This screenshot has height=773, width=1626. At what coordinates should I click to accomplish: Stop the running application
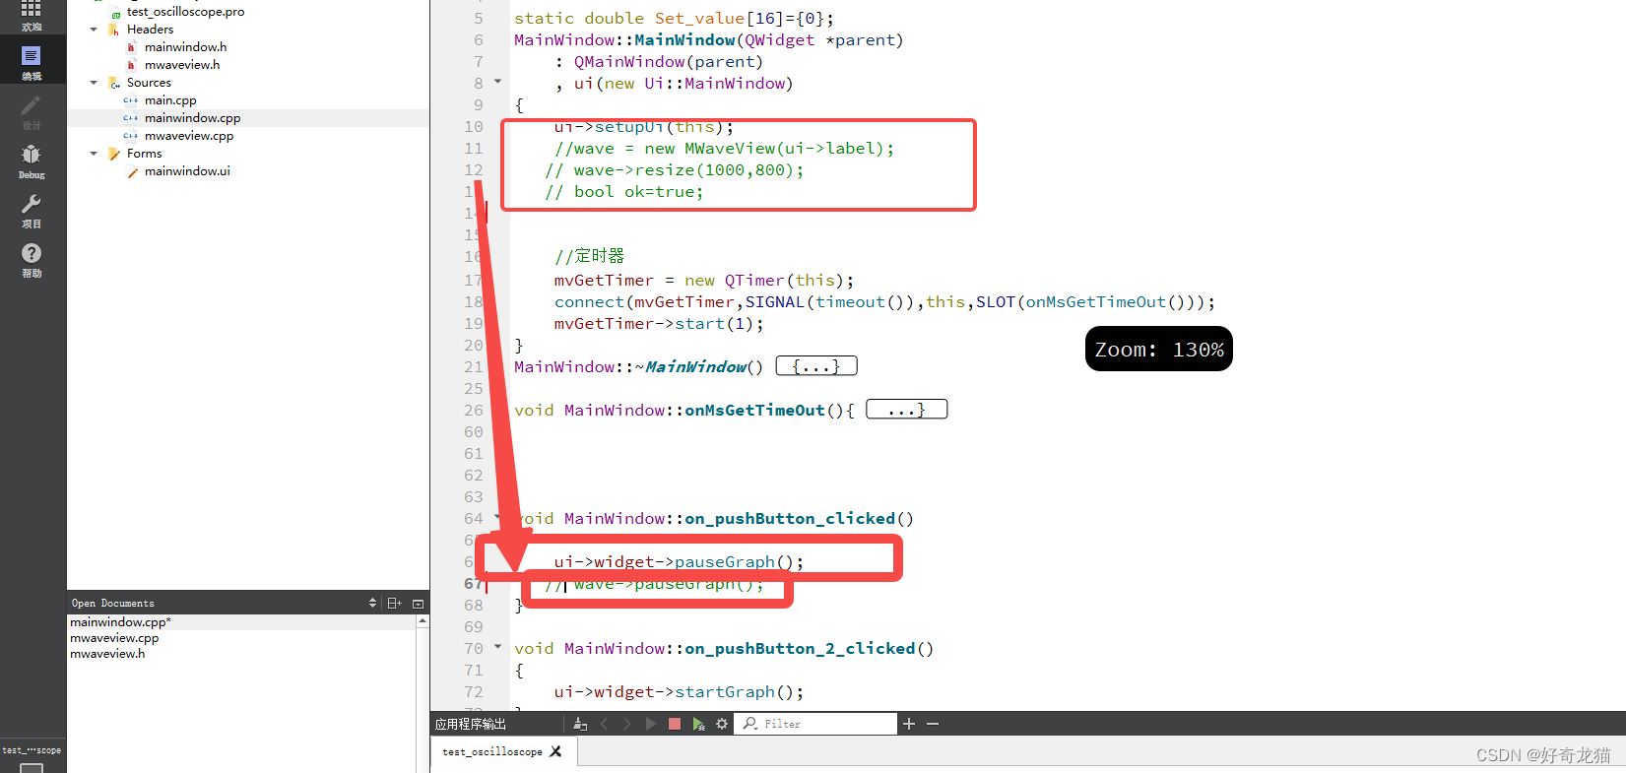pos(675,724)
